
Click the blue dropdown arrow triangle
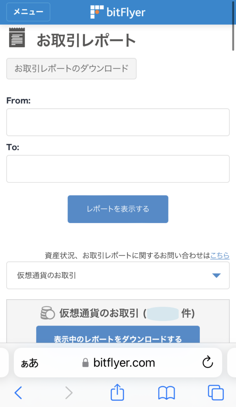coord(216,275)
